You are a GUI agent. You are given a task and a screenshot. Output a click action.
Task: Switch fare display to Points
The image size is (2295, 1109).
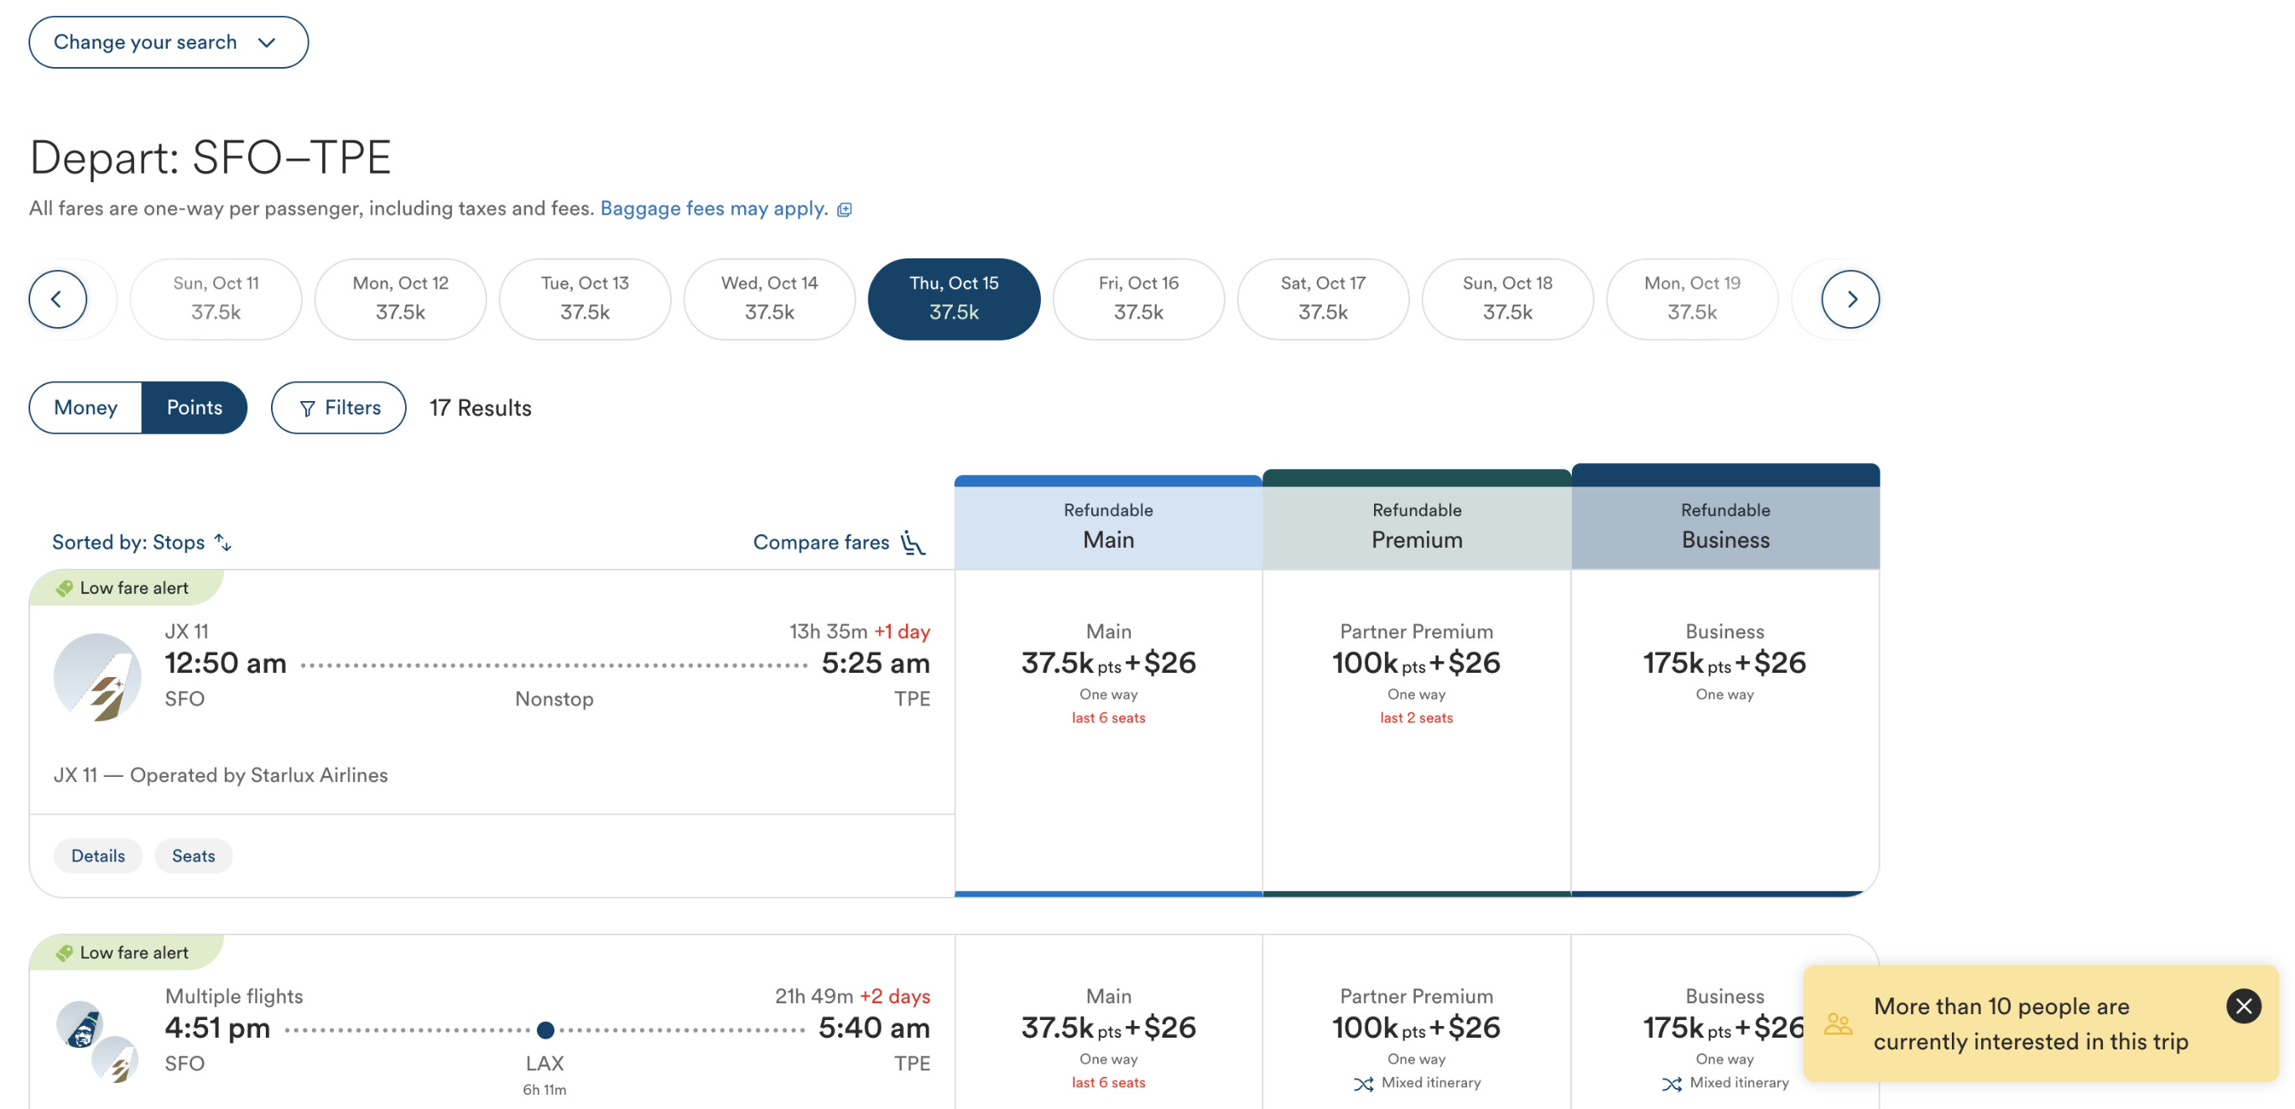[195, 408]
